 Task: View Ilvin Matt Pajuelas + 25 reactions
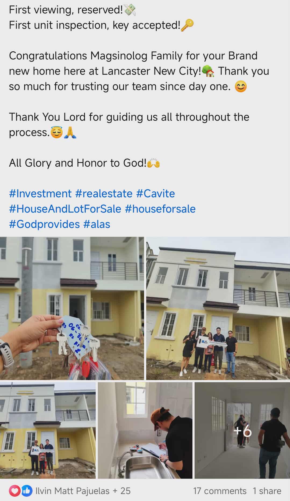click(83, 491)
